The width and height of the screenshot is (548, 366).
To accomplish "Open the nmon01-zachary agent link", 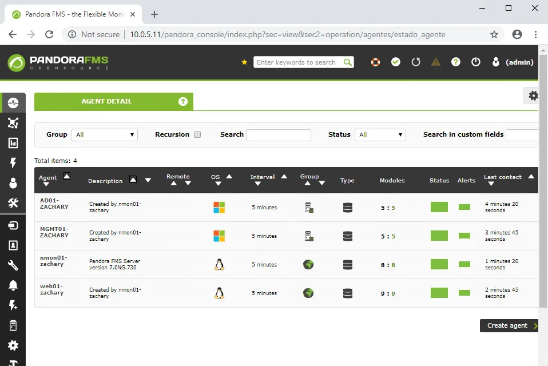I will (53, 261).
